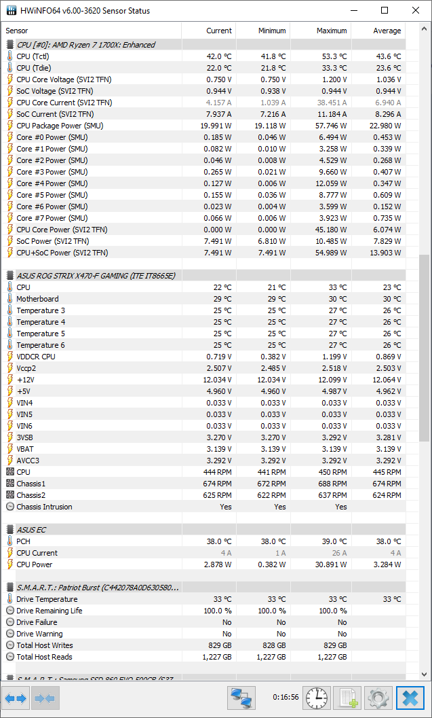The image size is (432, 718).
Task: Click the shrink layout arrows button
Action: (44, 698)
